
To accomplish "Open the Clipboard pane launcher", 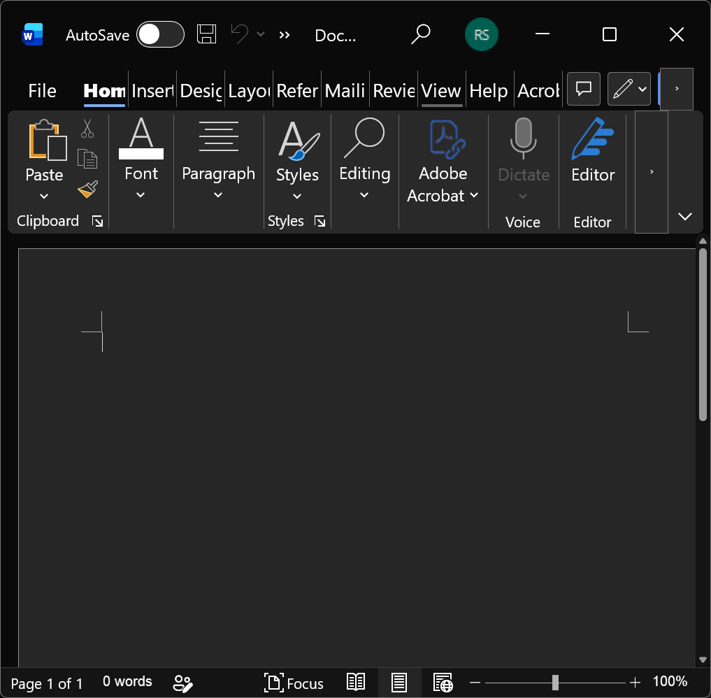I will coord(97,221).
